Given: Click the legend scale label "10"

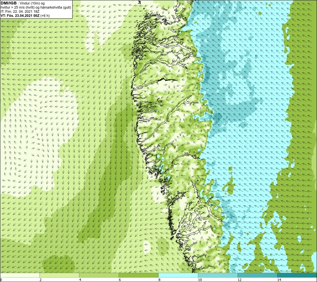Looking at the screenshot, I should coord(200,280).
